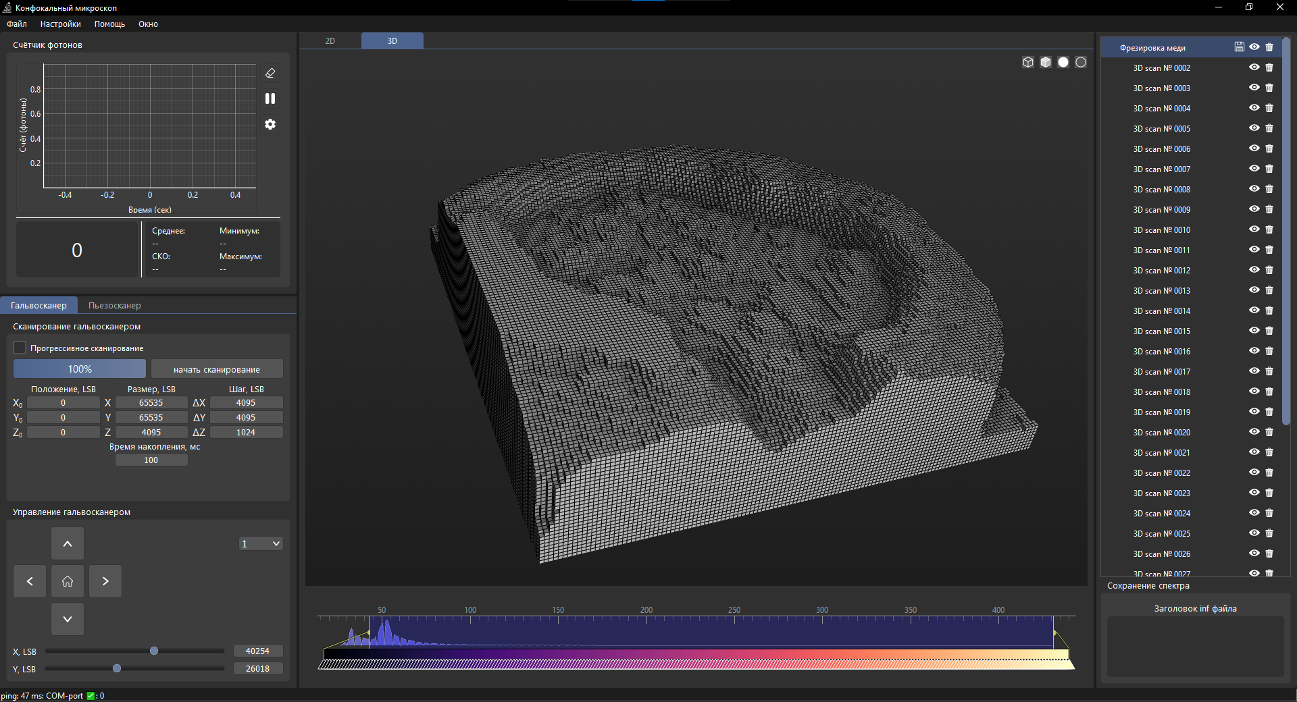Edit the X size field 65535

pos(151,402)
